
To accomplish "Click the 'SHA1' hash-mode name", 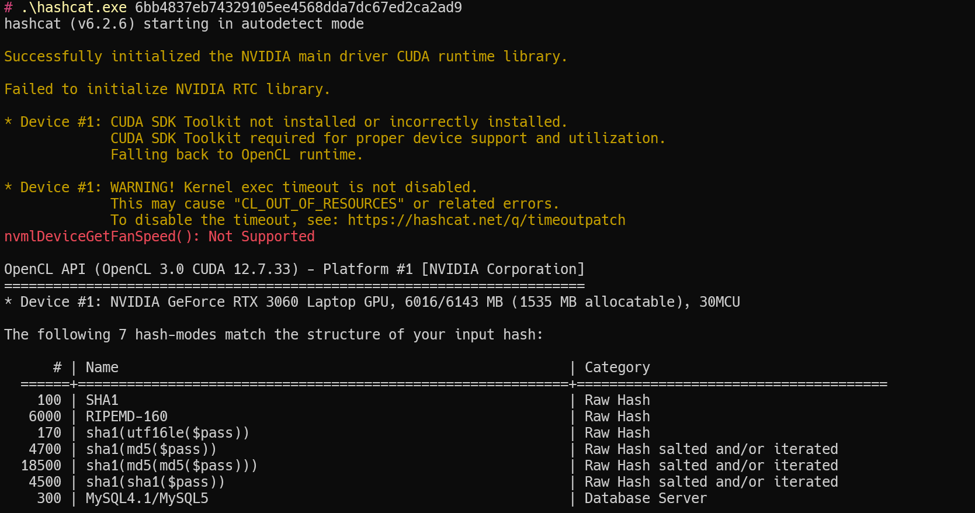I will 102,400.
